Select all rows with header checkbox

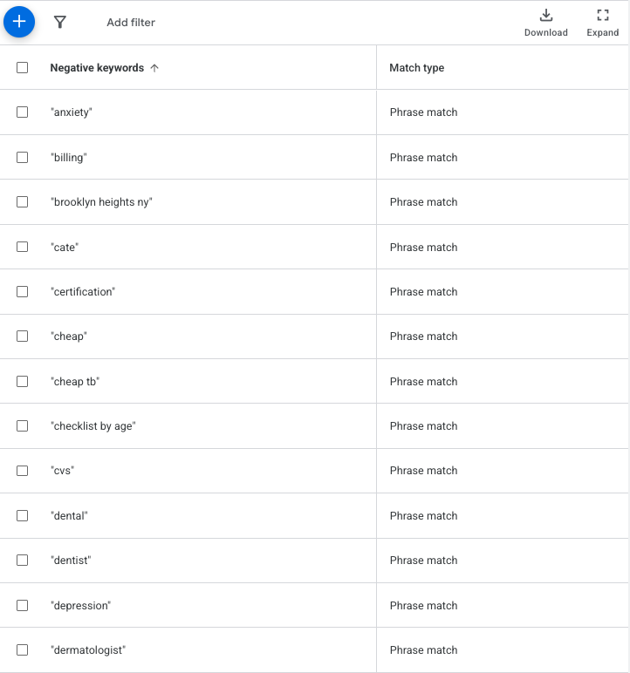pos(23,68)
